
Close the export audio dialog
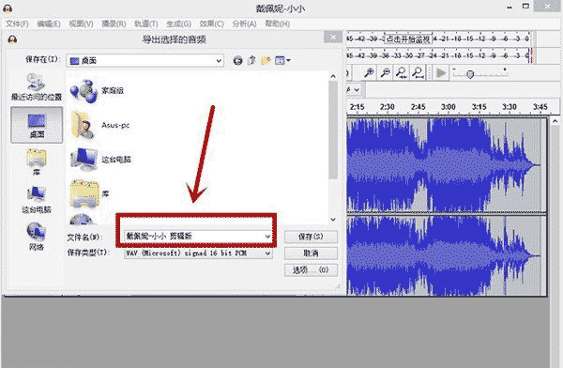click(x=333, y=37)
